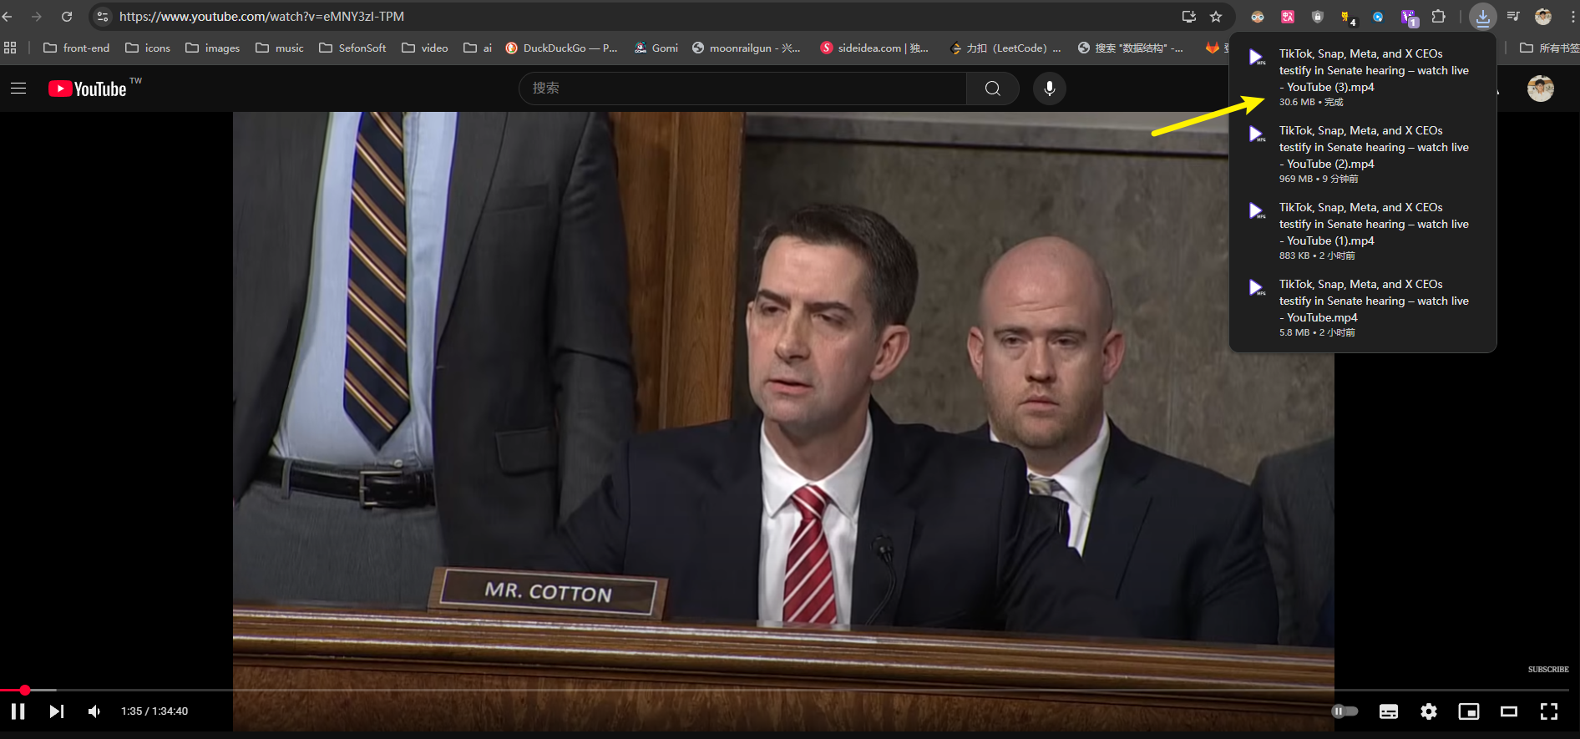Open the YouTube (3).mp4 download
The image size is (1580, 739).
point(1362,71)
